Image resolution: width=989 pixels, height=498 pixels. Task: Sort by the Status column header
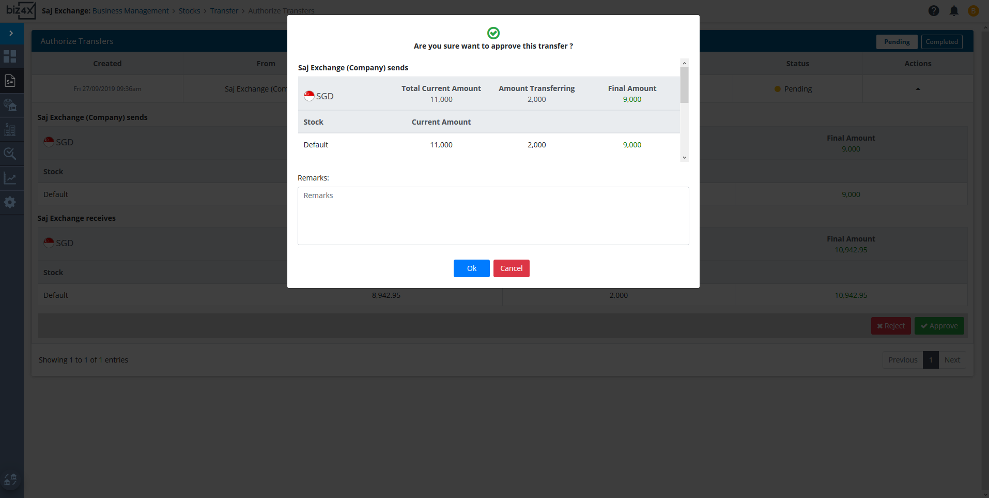tap(797, 64)
